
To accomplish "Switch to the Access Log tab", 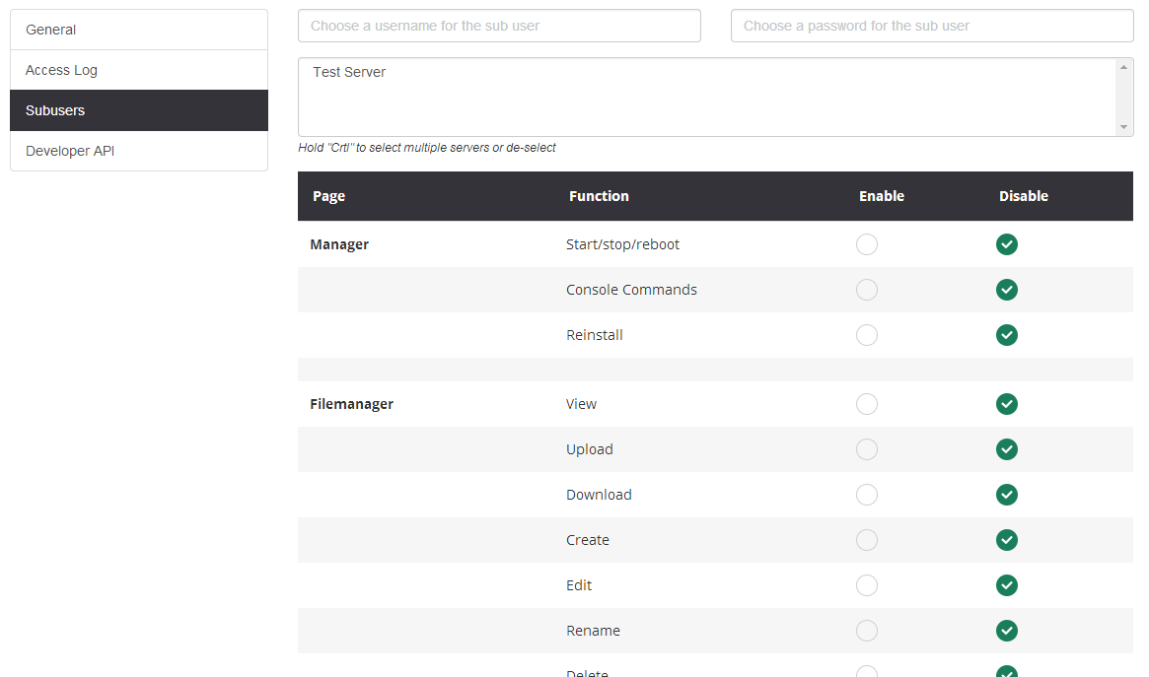I will [139, 70].
